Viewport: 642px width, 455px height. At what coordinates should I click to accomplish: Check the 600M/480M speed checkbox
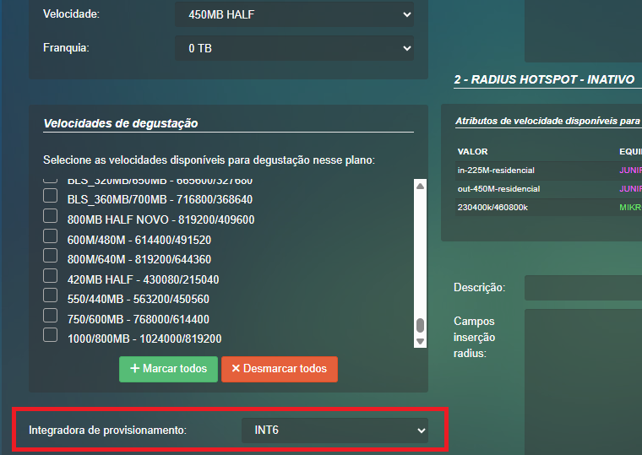(x=51, y=236)
